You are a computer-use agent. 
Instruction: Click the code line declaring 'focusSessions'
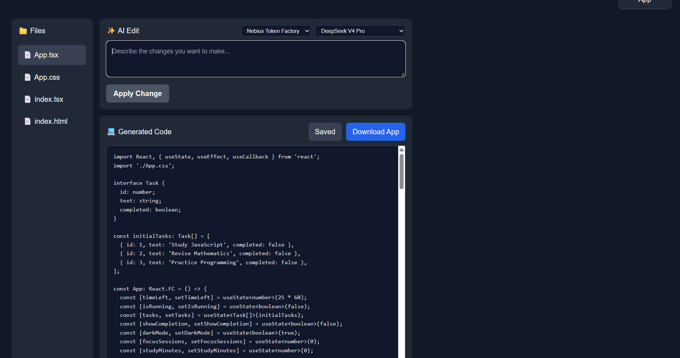click(220, 341)
